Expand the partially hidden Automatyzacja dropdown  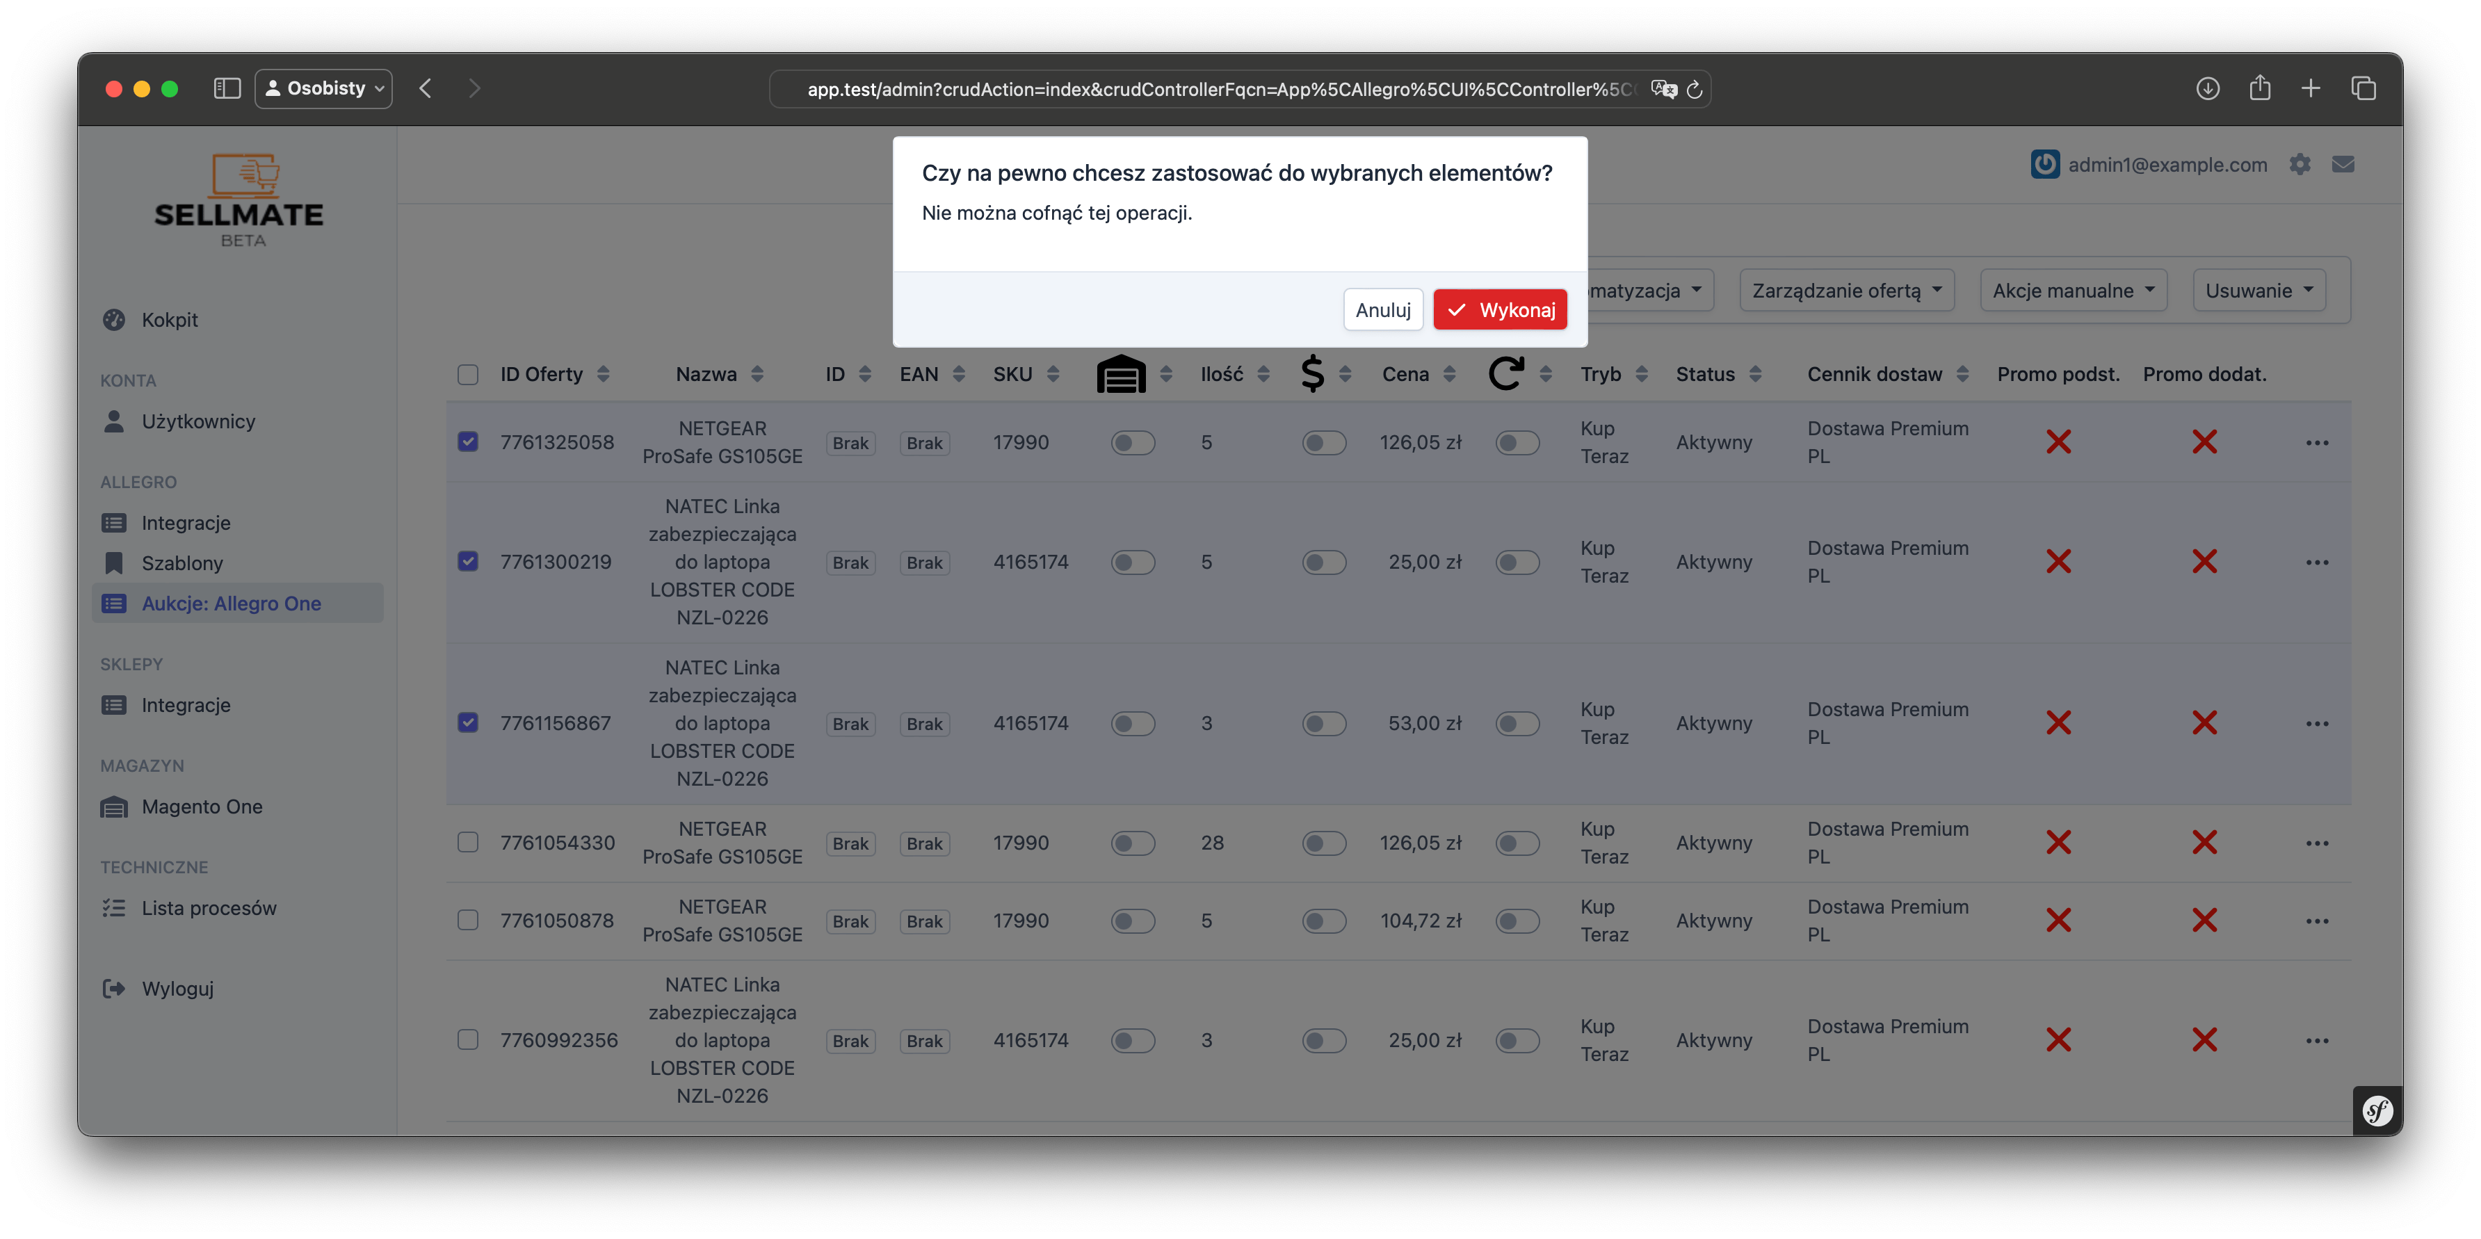coord(1650,291)
